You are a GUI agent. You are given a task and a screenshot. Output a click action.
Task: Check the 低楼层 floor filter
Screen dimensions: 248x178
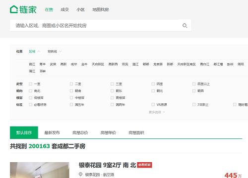(30, 98)
